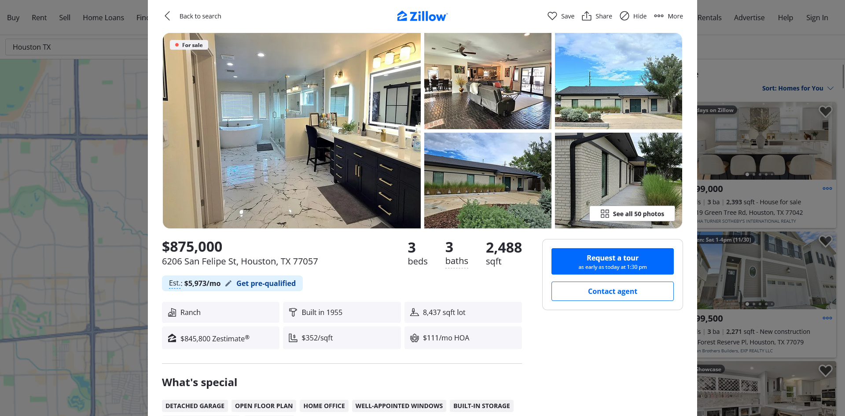This screenshot has width=845, height=416.
Task: Expand Sort: Homes for You dropdown
Action: coord(798,88)
